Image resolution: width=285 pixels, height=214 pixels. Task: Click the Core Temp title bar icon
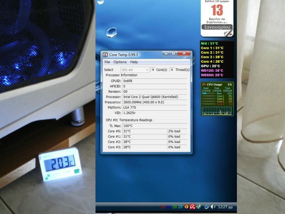click(x=105, y=55)
